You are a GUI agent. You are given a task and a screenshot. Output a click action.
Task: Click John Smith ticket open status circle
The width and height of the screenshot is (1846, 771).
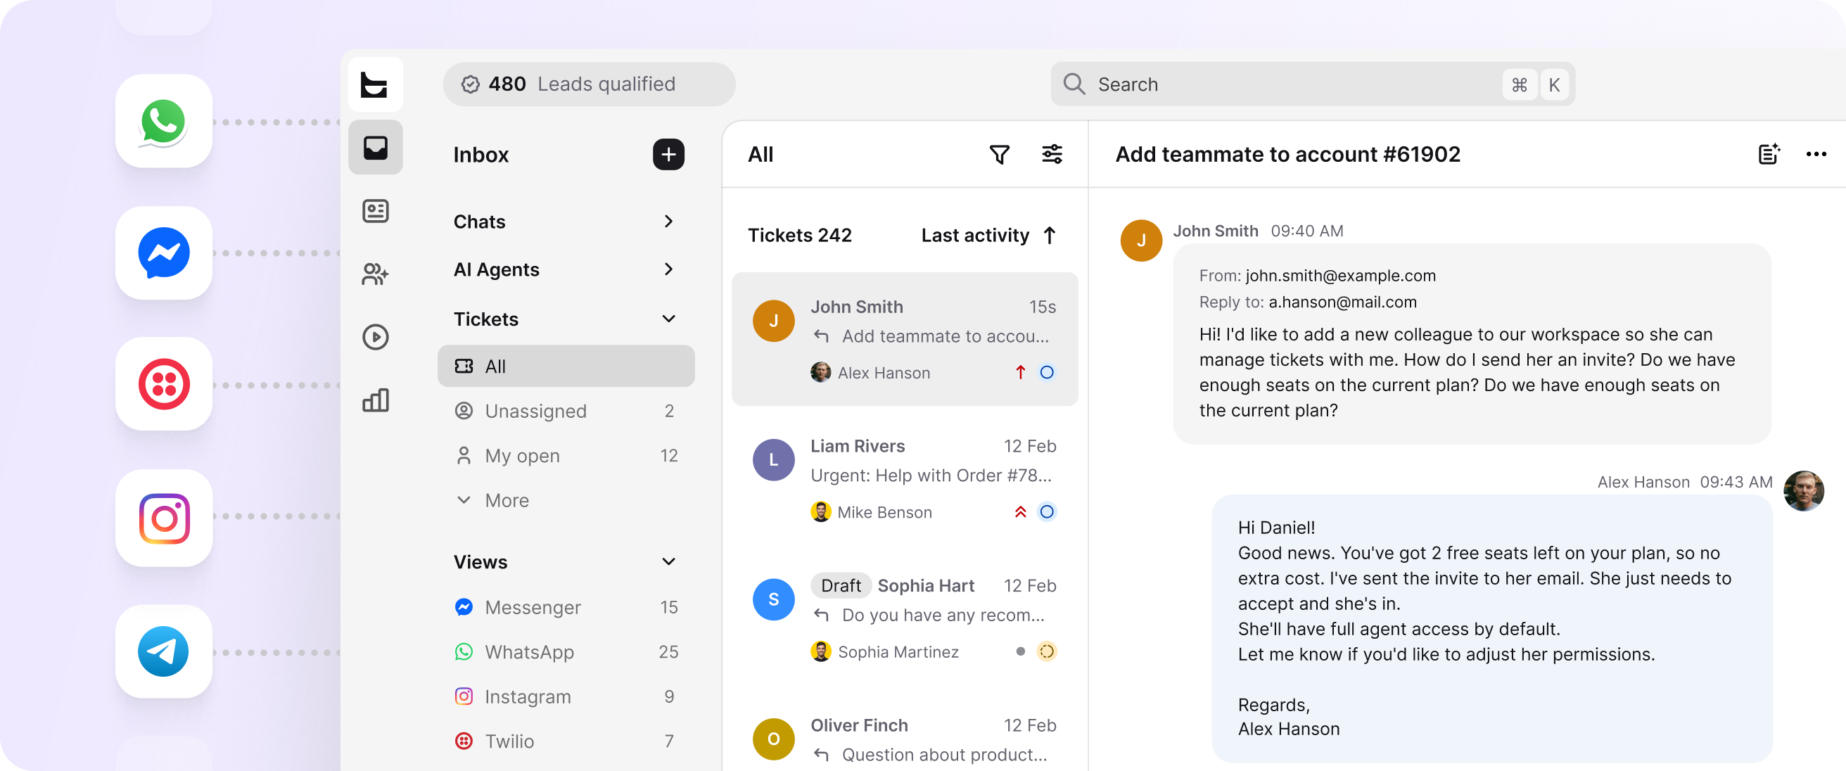[x=1046, y=373]
